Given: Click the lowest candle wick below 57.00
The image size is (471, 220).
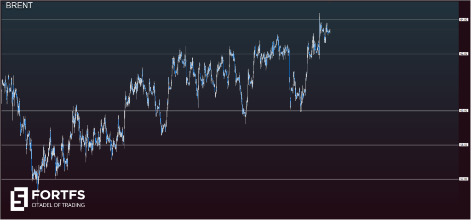Looking at the screenshot, I should coord(38,184).
